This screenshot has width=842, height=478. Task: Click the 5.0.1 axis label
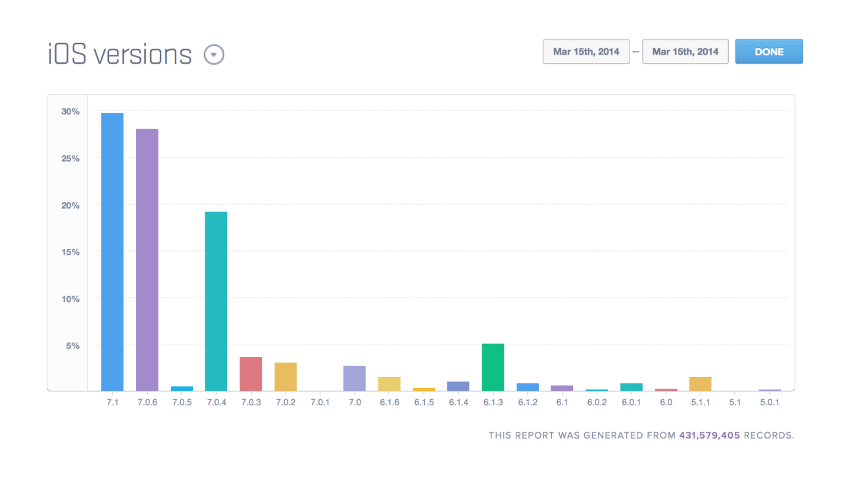770,402
